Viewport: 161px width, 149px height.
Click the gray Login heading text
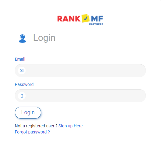tap(44, 38)
